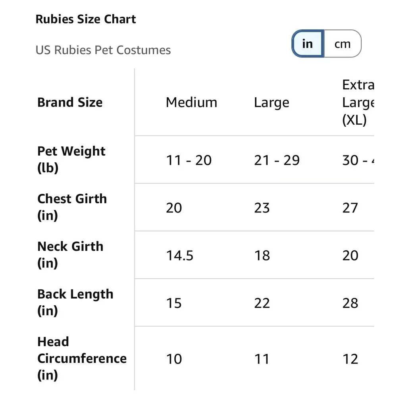
Task: Click the Pet Weight (lb) row label
Action: (x=71, y=160)
